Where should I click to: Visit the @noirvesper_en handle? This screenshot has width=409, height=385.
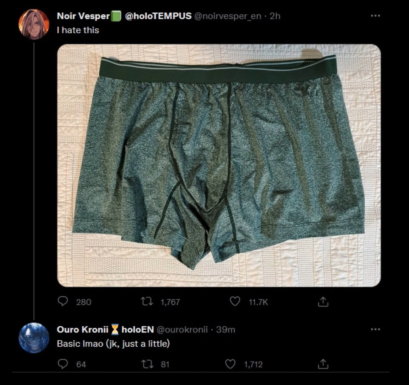[x=228, y=16]
